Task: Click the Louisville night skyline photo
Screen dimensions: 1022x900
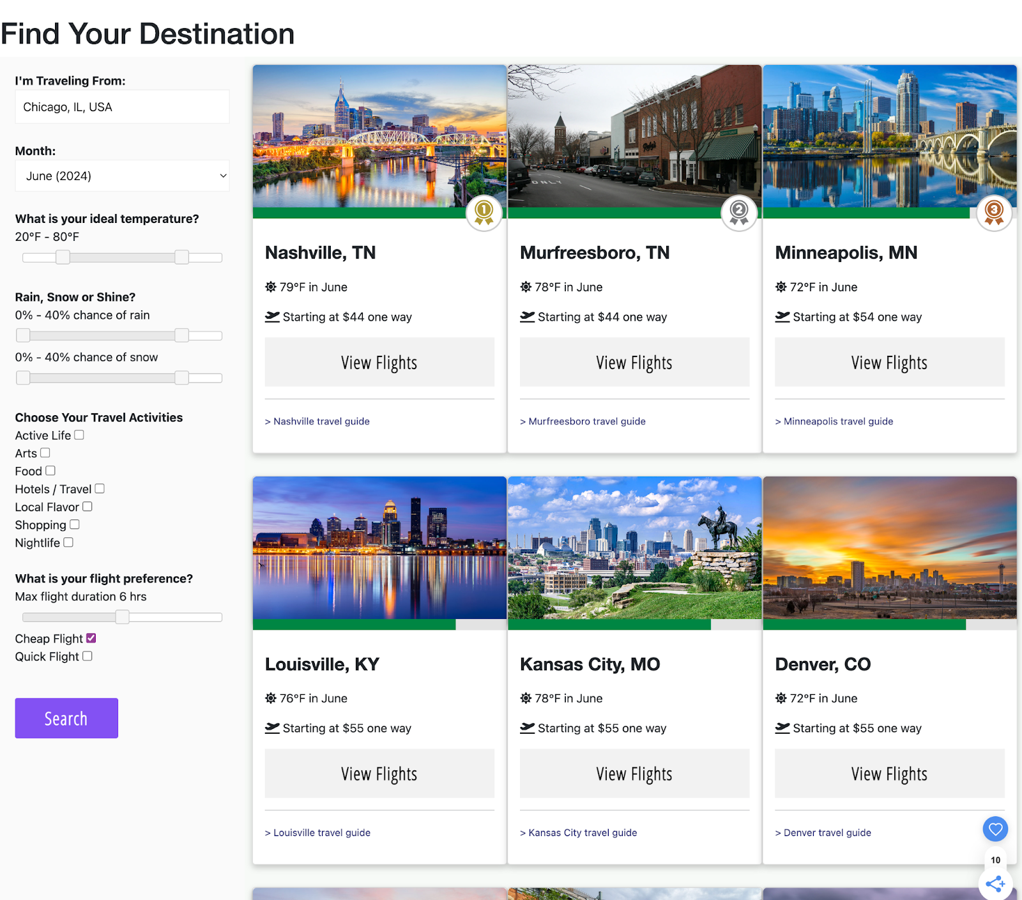Action: [379, 547]
